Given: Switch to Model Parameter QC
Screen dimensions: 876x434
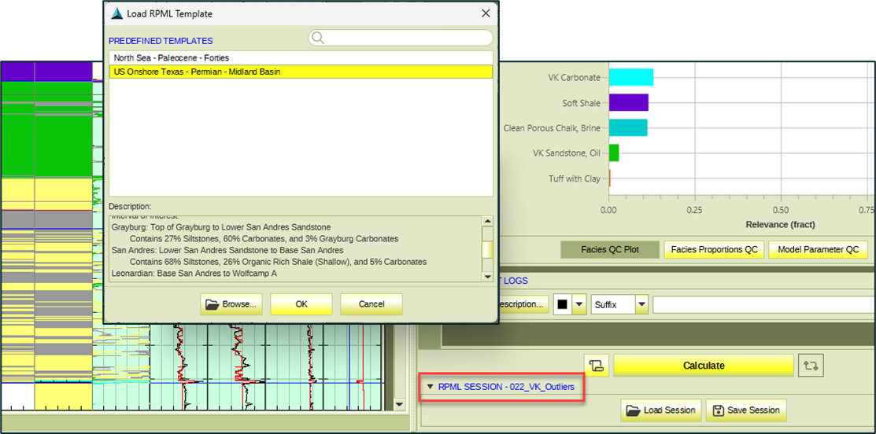Looking at the screenshot, I should click(x=819, y=249).
